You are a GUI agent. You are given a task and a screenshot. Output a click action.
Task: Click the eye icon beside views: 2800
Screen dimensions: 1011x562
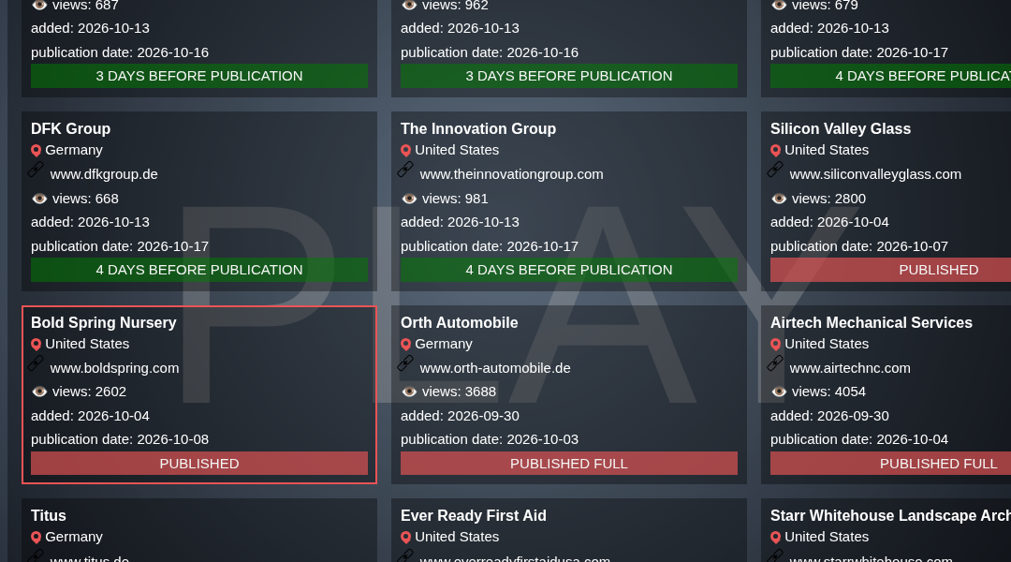click(x=779, y=198)
